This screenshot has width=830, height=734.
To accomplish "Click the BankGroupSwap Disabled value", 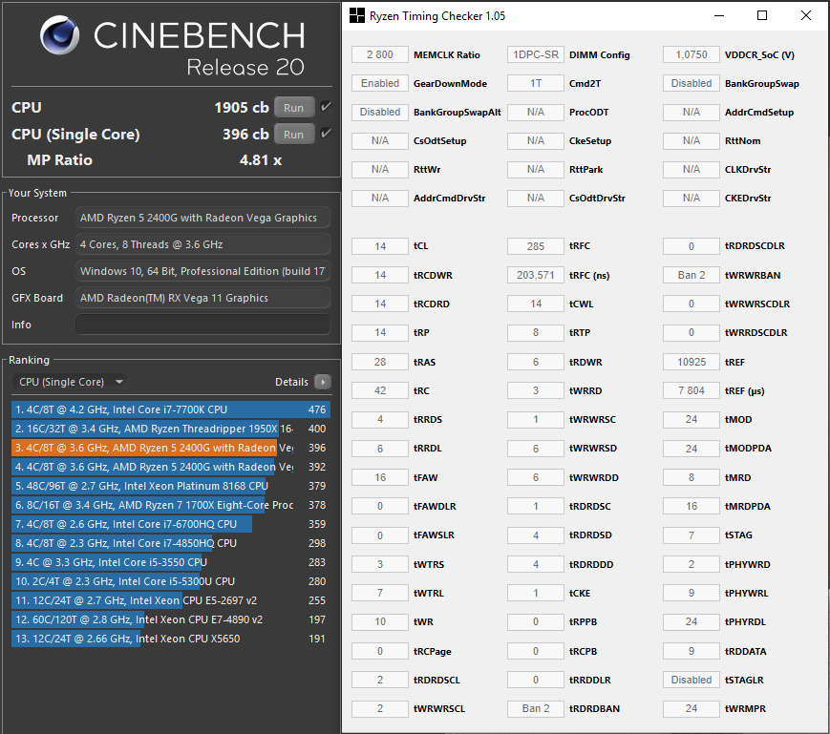I will pyautogui.click(x=692, y=83).
